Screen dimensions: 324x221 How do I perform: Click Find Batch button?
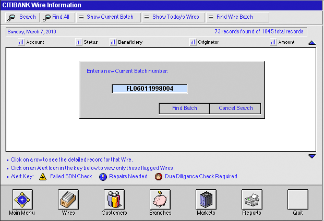coord(184,108)
